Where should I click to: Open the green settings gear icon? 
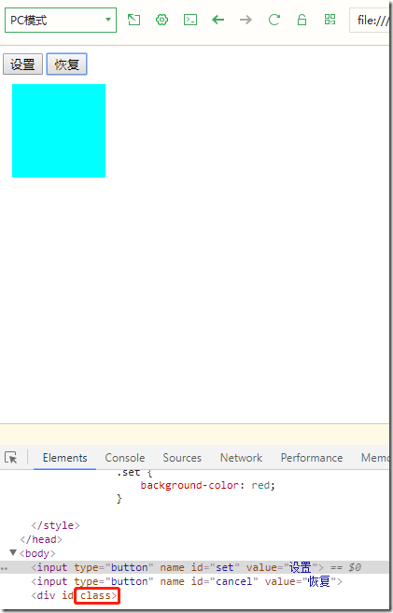(161, 20)
